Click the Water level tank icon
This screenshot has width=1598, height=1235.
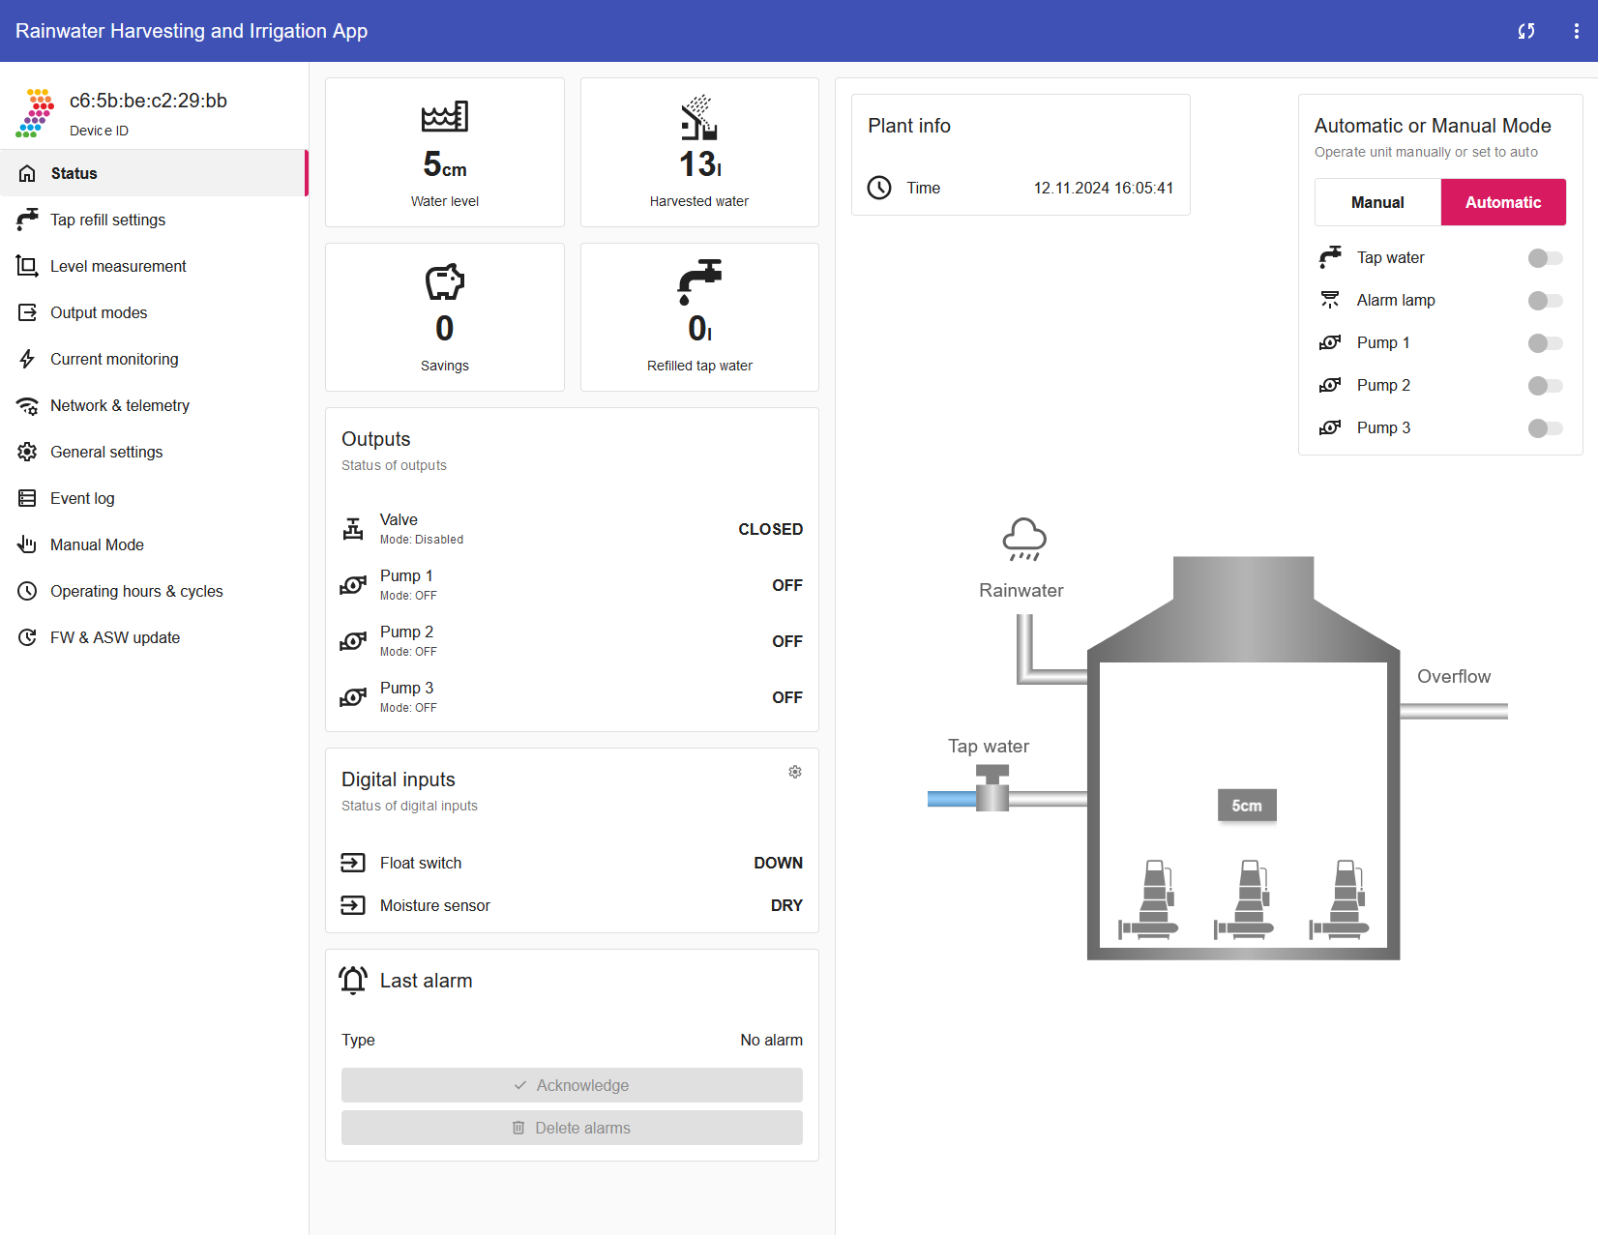point(445,117)
